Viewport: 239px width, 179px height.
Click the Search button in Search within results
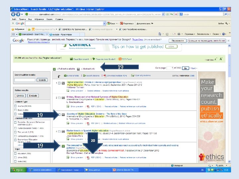[x=42, y=80]
